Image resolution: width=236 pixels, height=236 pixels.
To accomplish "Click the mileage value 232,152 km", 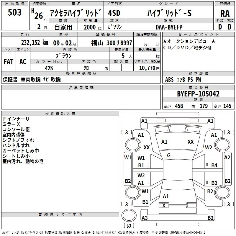I will coord(35,42).
